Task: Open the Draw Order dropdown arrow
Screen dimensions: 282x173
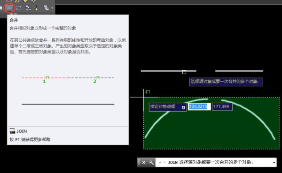Action: tap(52, 8)
